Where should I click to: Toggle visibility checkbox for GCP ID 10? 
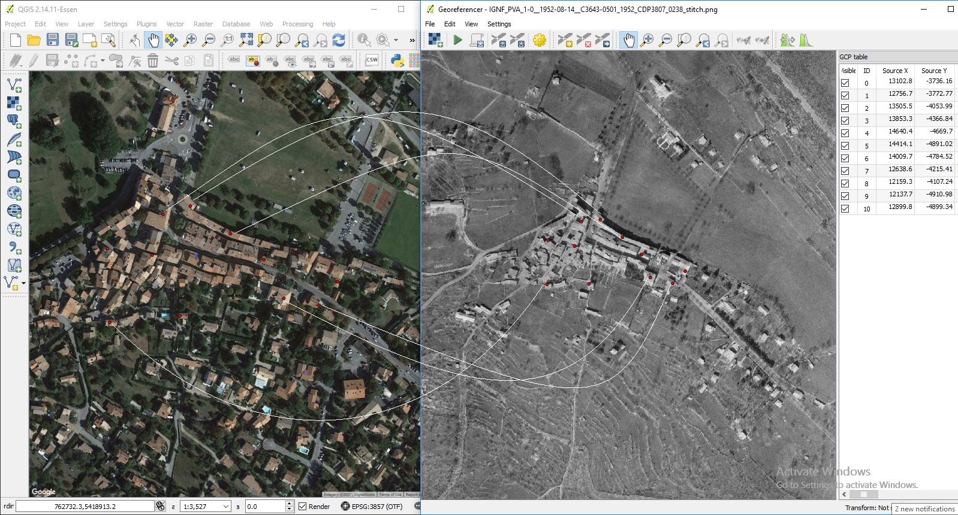[845, 209]
